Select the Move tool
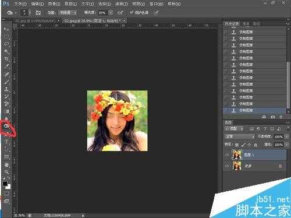This screenshot has width=291, height=218. coord(6,30)
